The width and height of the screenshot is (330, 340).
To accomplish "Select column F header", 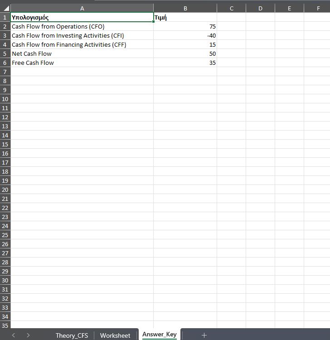I will (318, 8).
